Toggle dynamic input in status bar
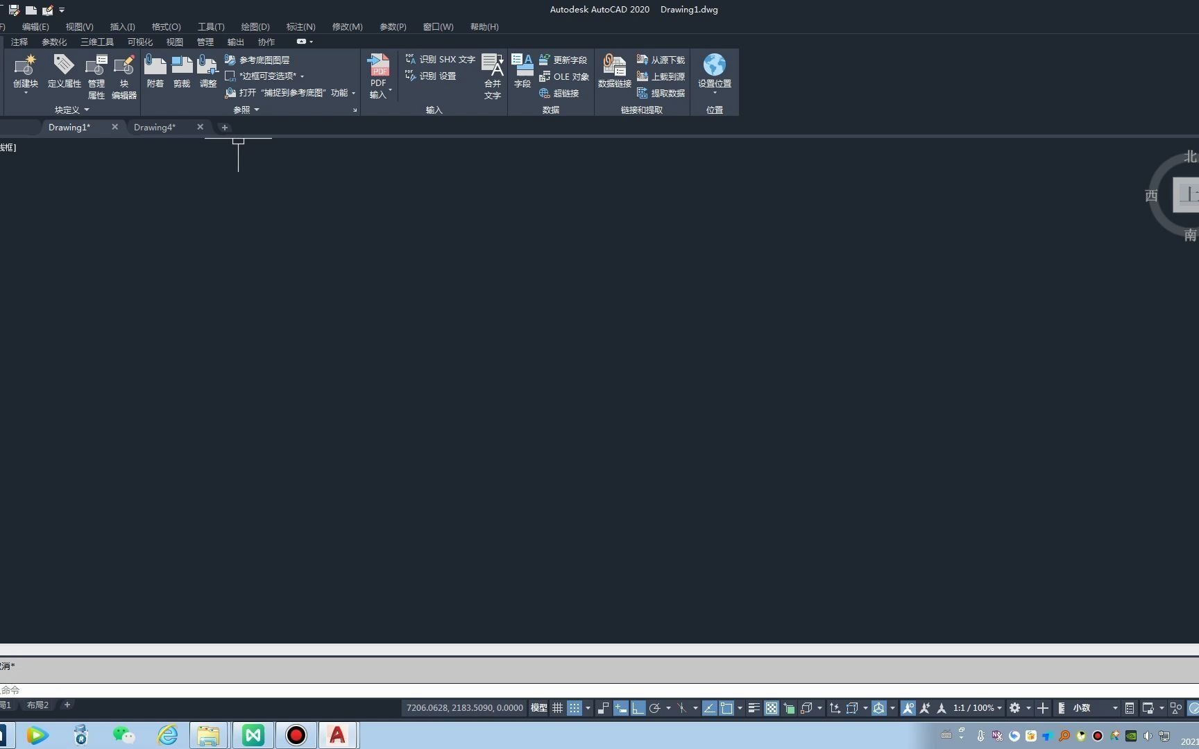The height and width of the screenshot is (749, 1199). 621,708
